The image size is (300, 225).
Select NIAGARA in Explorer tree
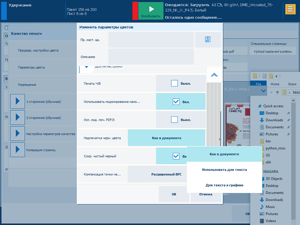pos(271,171)
